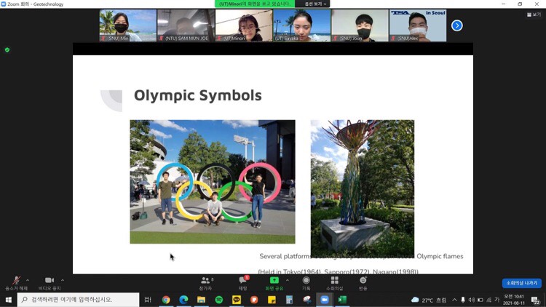546x307 pixels.
Task: Select the (UT) Sayaka video thumbnail
Action: click(302, 25)
